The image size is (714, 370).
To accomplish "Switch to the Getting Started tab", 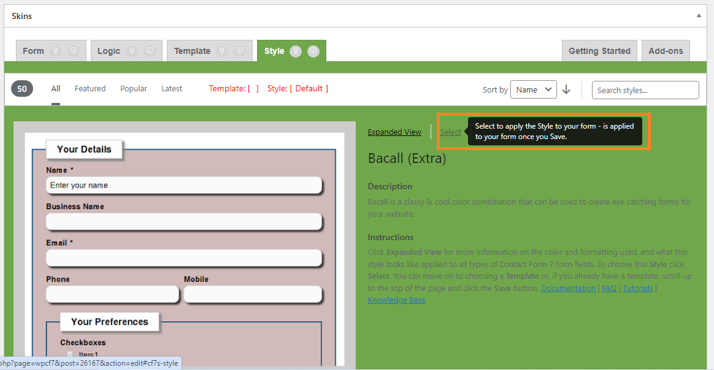I will point(599,51).
